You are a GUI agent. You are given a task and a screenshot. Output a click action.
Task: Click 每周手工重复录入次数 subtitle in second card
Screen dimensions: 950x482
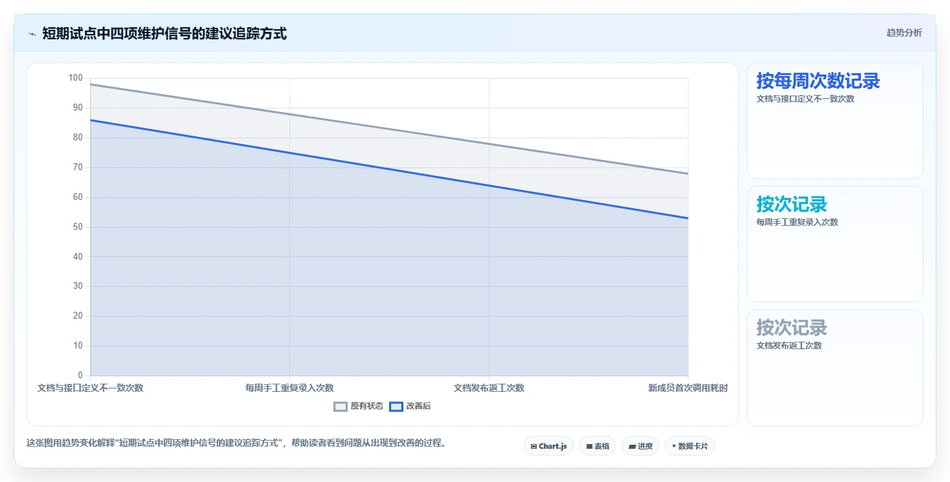(x=797, y=222)
